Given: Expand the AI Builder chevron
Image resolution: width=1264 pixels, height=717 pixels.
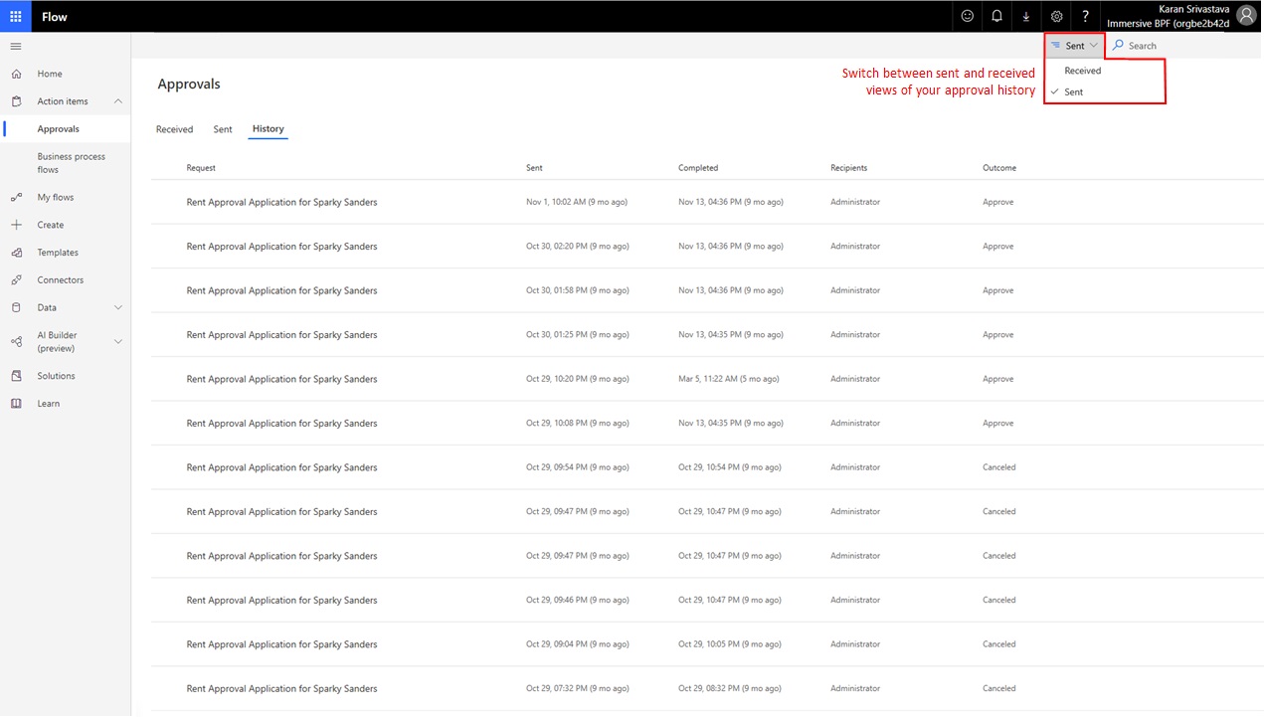Looking at the screenshot, I should [118, 341].
